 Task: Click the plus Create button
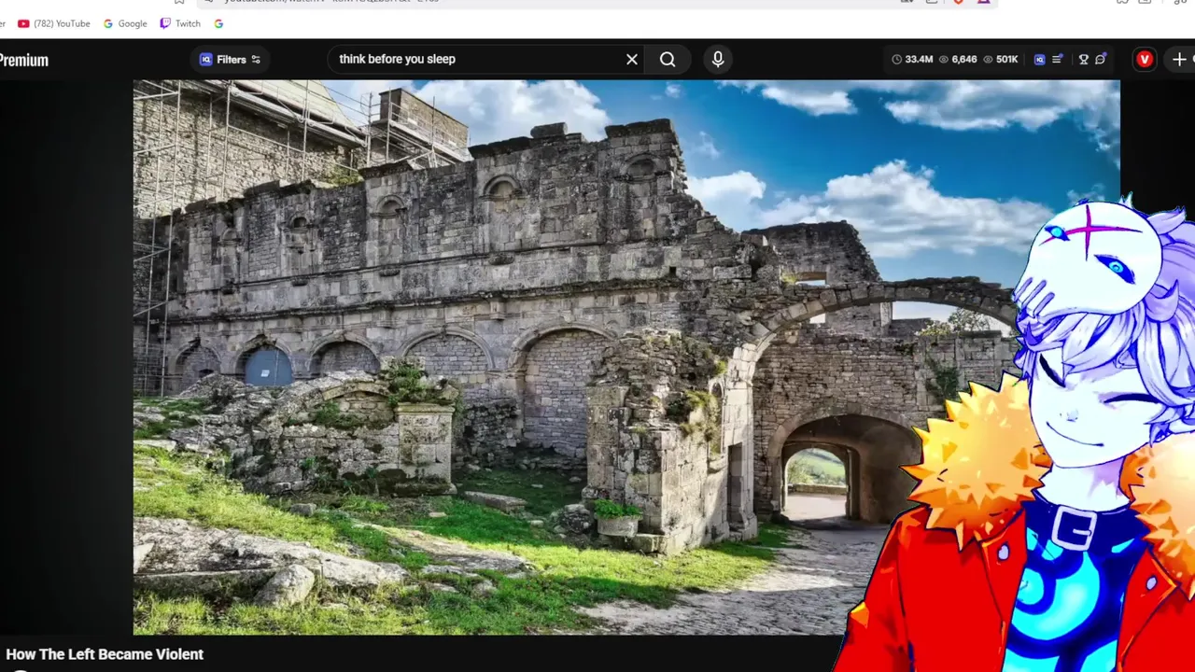coord(1180,59)
